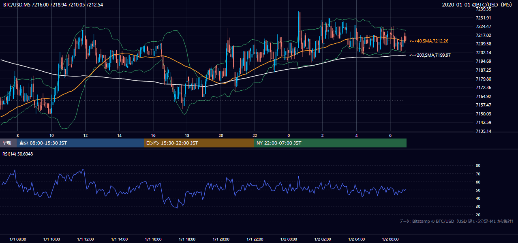This screenshot has height=243, width=518.
Task: Click the 7172.36 price axis label
Action: point(483,87)
